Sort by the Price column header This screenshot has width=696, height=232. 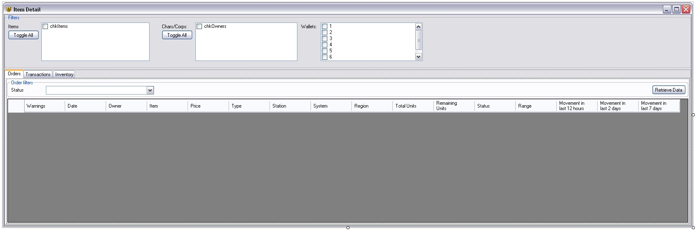click(209, 106)
